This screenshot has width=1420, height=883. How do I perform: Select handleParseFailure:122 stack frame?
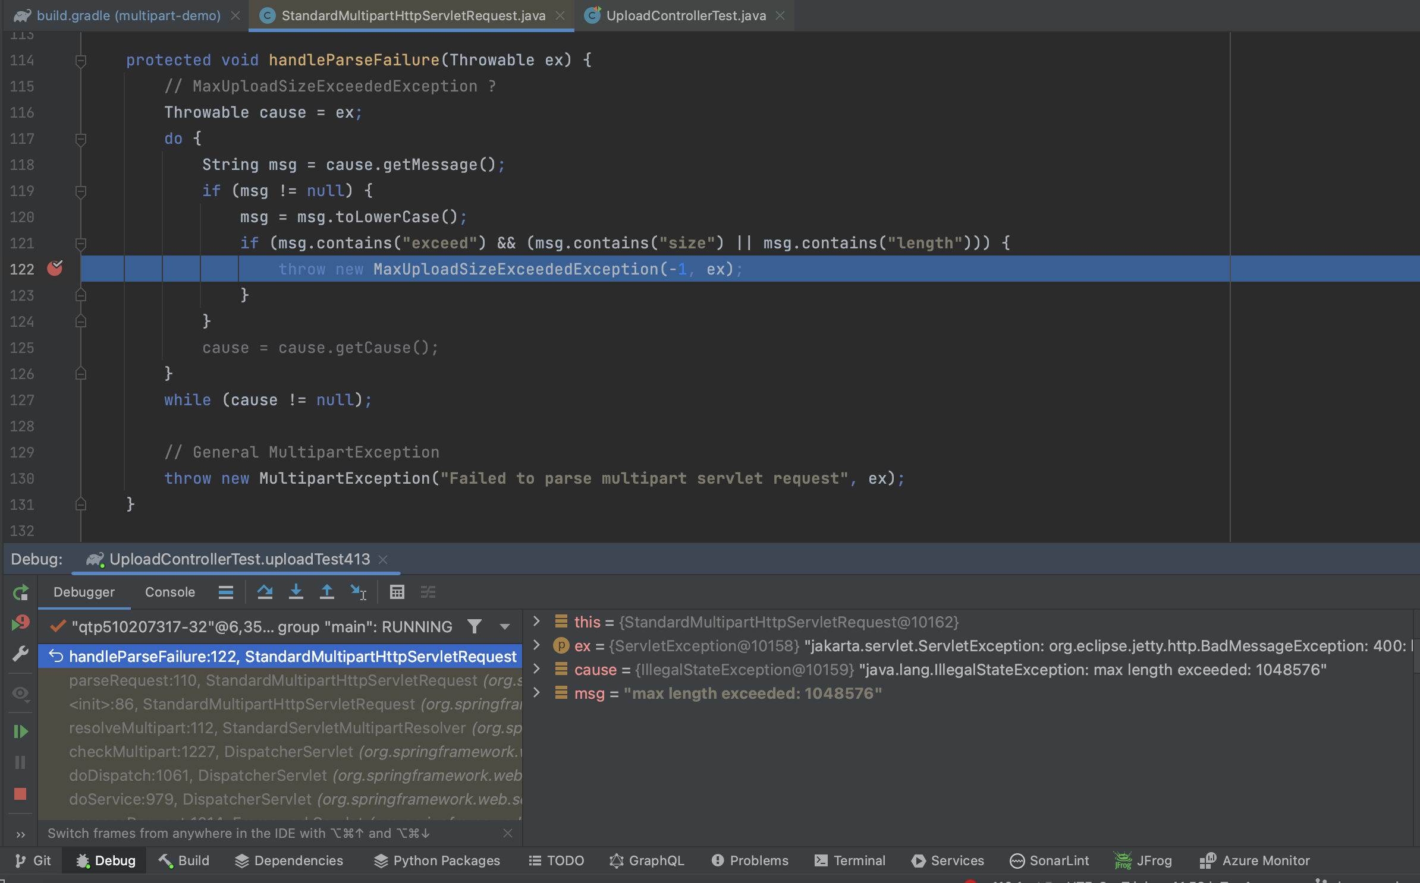(x=280, y=656)
